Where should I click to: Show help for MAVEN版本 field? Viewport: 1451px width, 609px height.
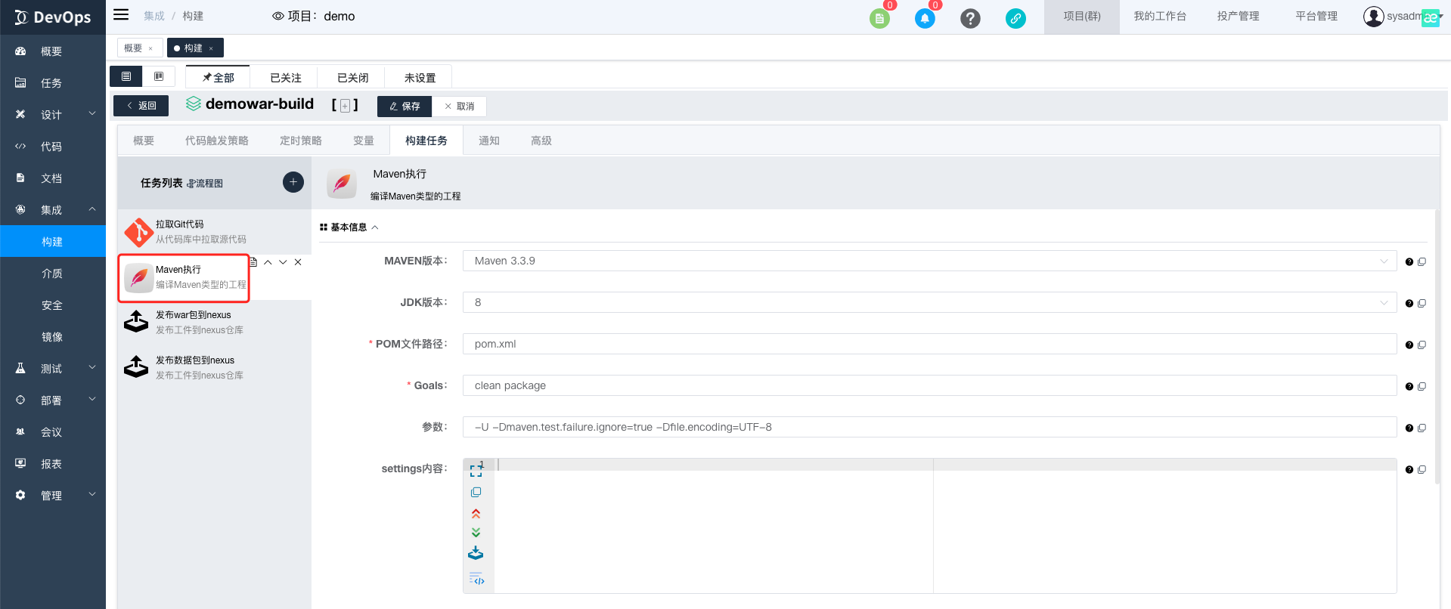(1409, 262)
